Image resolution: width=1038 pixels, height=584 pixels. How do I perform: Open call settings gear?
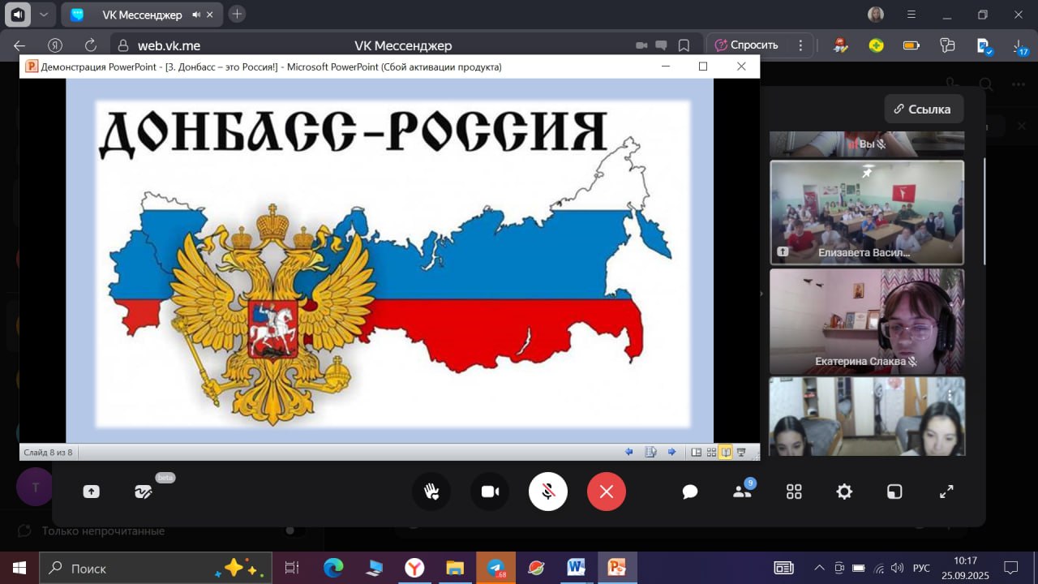pos(844,492)
